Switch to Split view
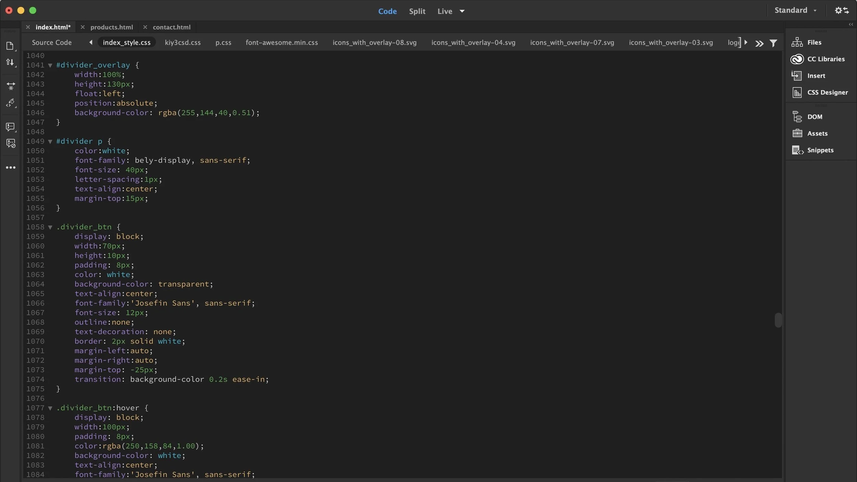The image size is (857, 482). [x=417, y=11]
